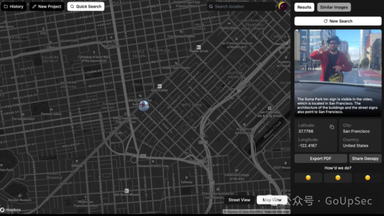Open the analyzed street photo

tap(338, 56)
